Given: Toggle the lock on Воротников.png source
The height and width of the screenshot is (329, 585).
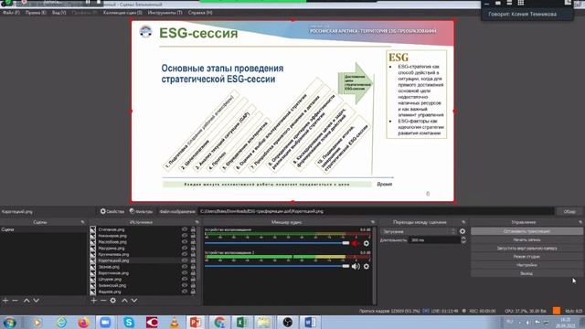Looking at the screenshot, I should [193, 272].
